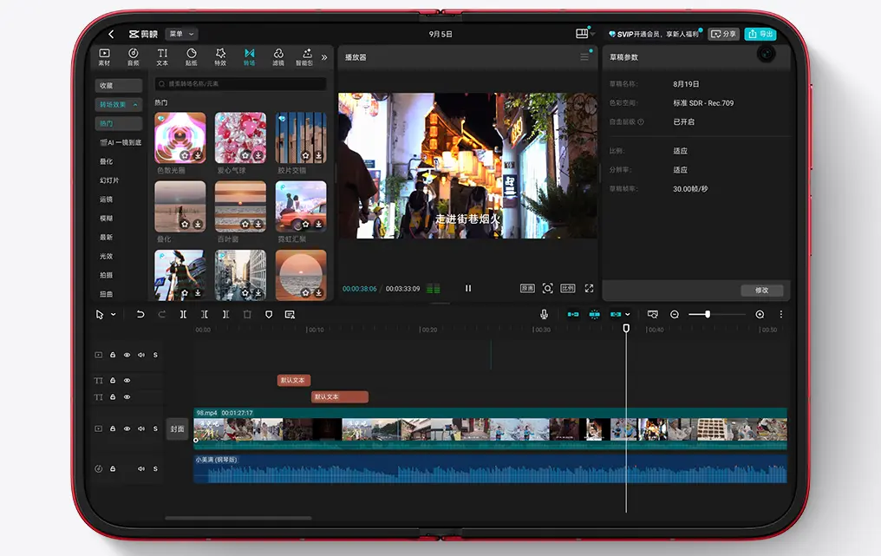Enter fullscreen preview in player
The width and height of the screenshot is (881, 556).
[x=589, y=288]
